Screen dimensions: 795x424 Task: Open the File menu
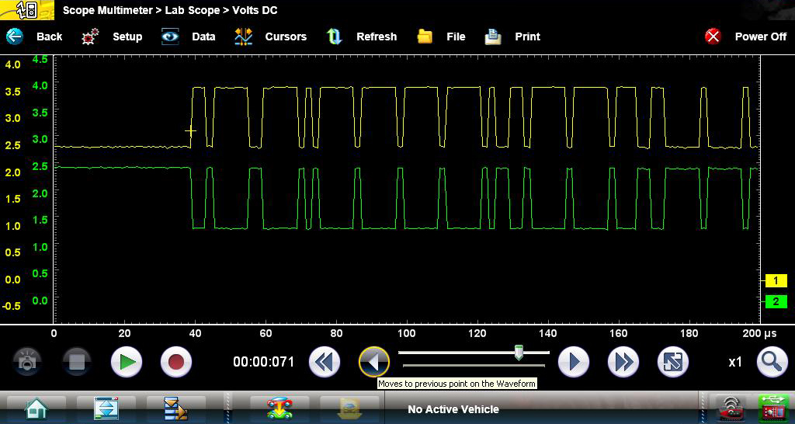(x=441, y=36)
